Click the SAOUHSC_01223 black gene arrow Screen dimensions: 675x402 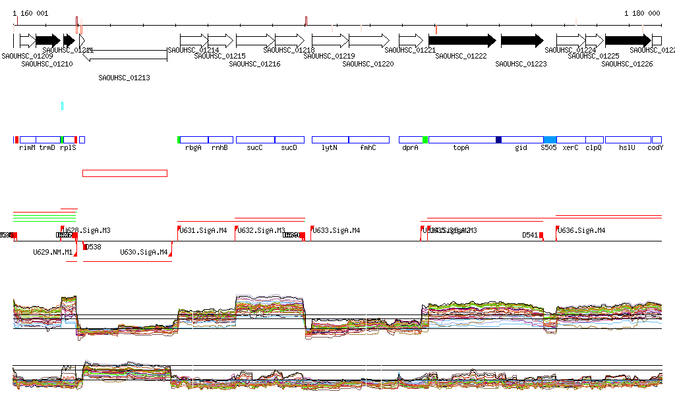click(x=522, y=41)
